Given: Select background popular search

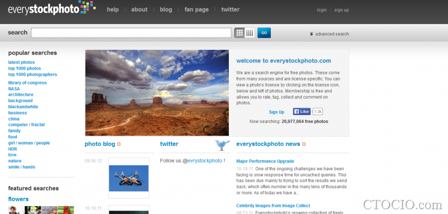Looking at the screenshot, I should click(x=20, y=101).
